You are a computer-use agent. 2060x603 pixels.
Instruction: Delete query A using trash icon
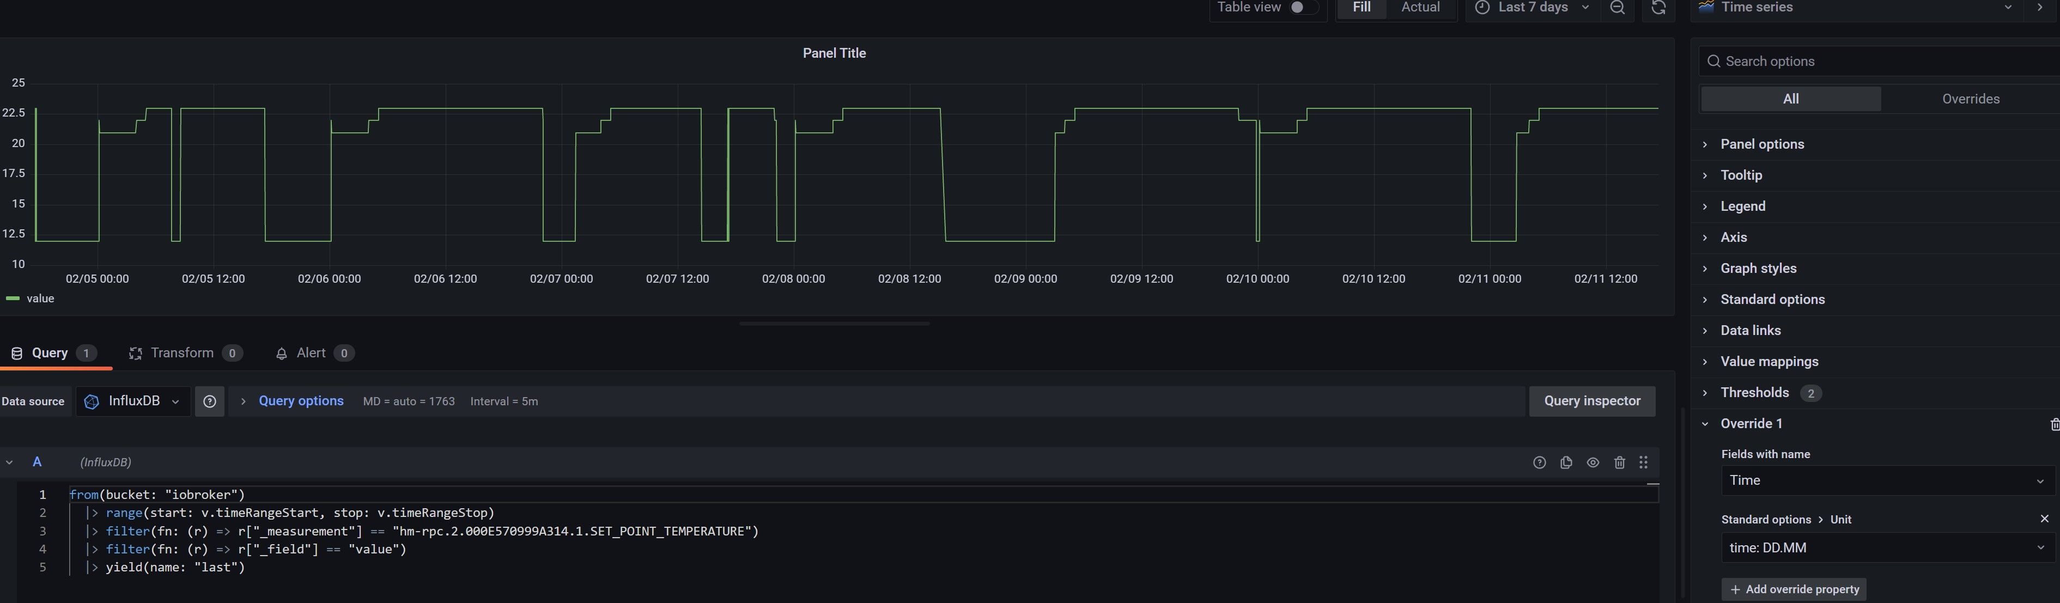click(x=1619, y=462)
